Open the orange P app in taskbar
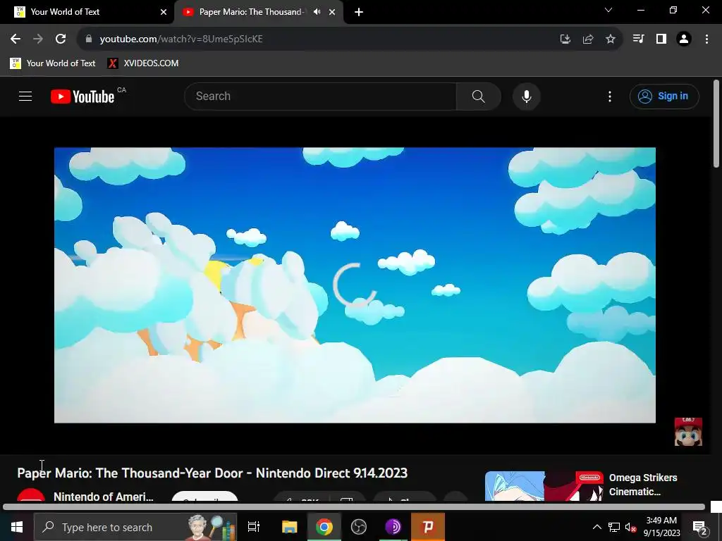The image size is (722, 541). (x=428, y=527)
